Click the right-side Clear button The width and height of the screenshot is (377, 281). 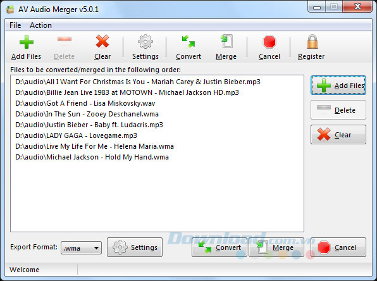click(x=338, y=134)
